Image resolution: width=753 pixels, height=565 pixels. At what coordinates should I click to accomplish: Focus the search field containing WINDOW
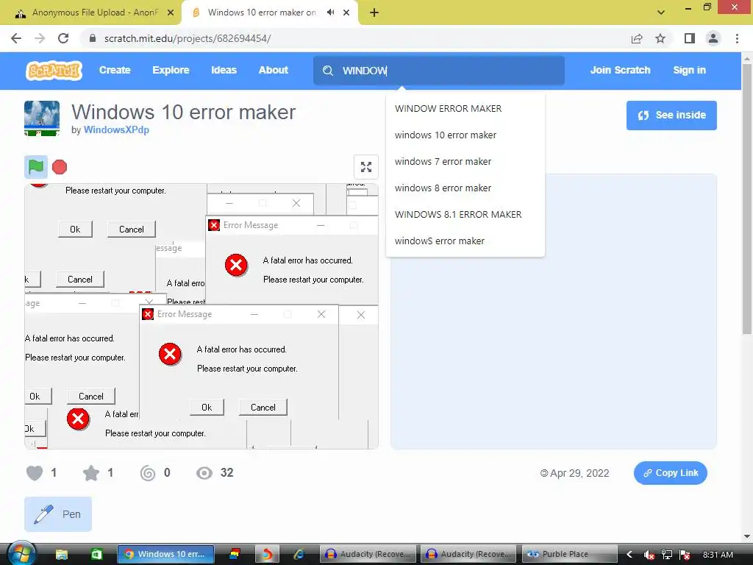point(439,71)
